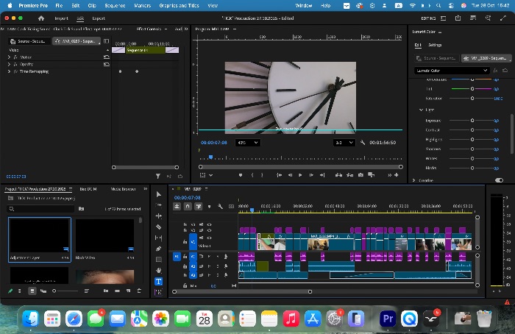Screen dimensions: 515x334
Task: Switch to the Settings tab in Lumetri
Action: tap(435, 45)
